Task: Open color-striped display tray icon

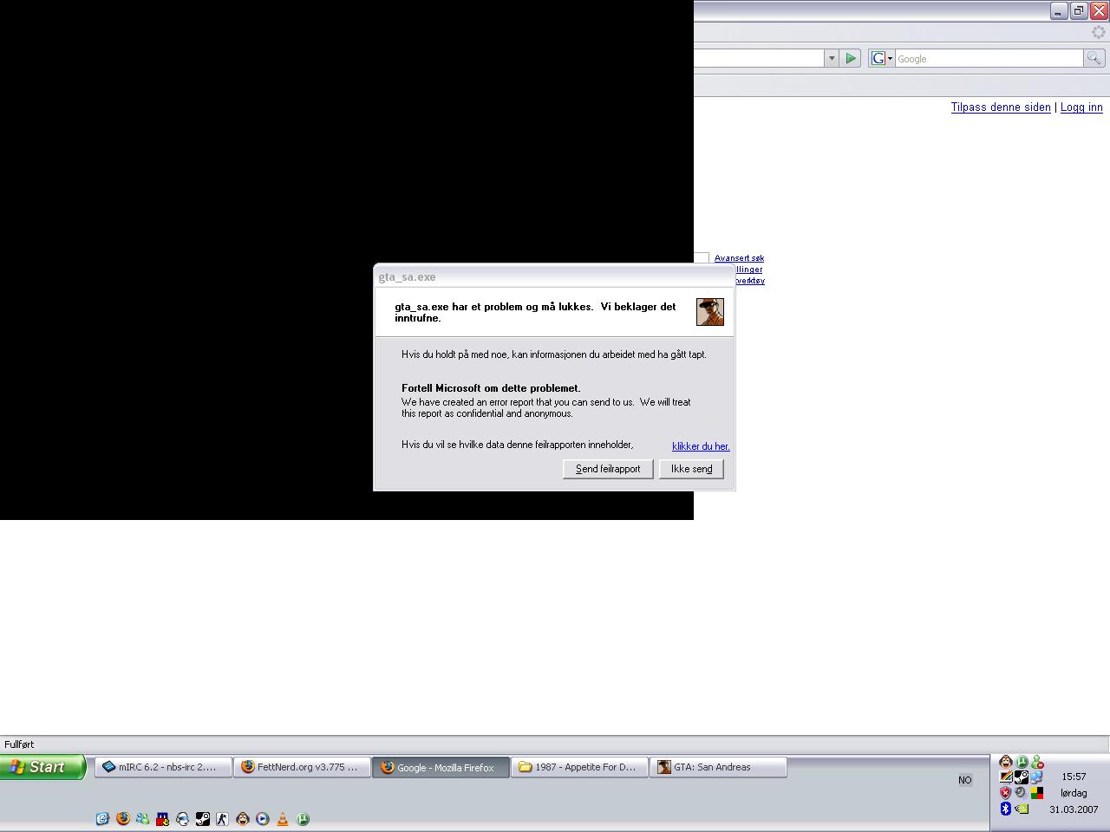Action: point(1006,777)
